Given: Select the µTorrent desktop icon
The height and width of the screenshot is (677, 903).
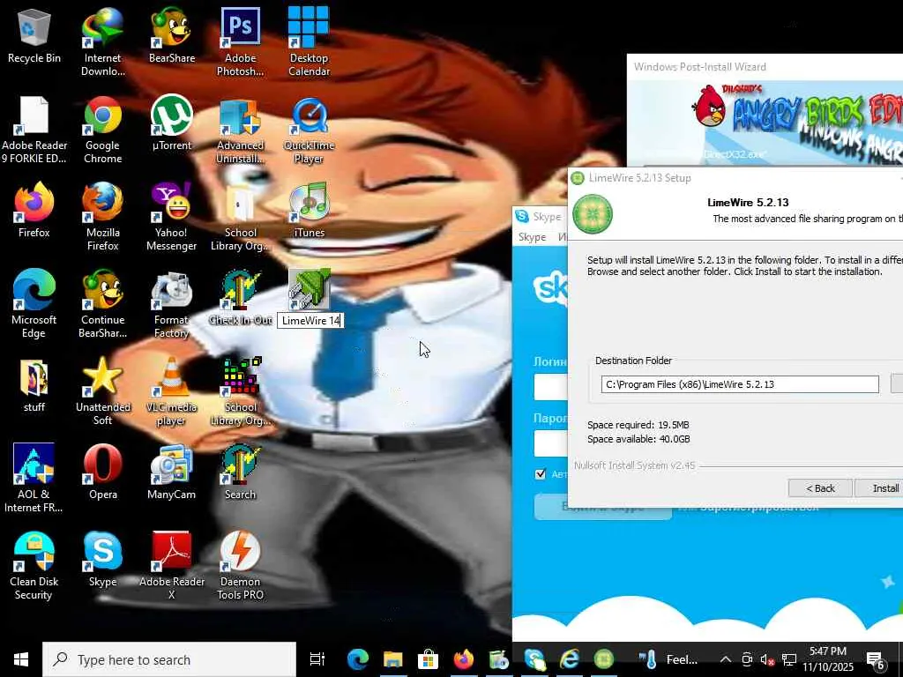Looking at the screenshot, I should tap(172, 123).
